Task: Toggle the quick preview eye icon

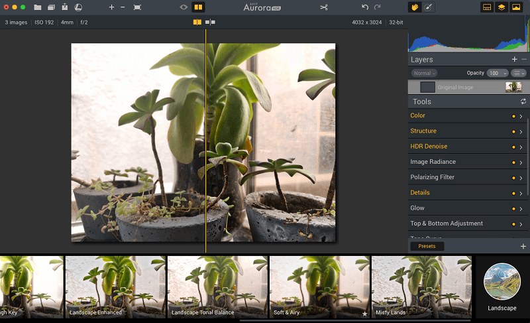Action: 184,7
